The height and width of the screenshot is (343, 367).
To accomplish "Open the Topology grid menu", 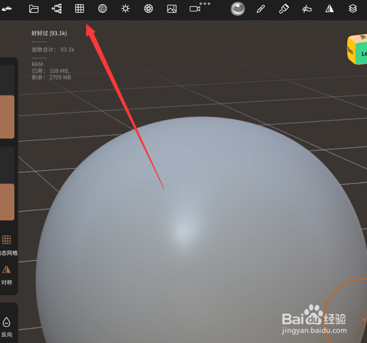I will (79, 9).
